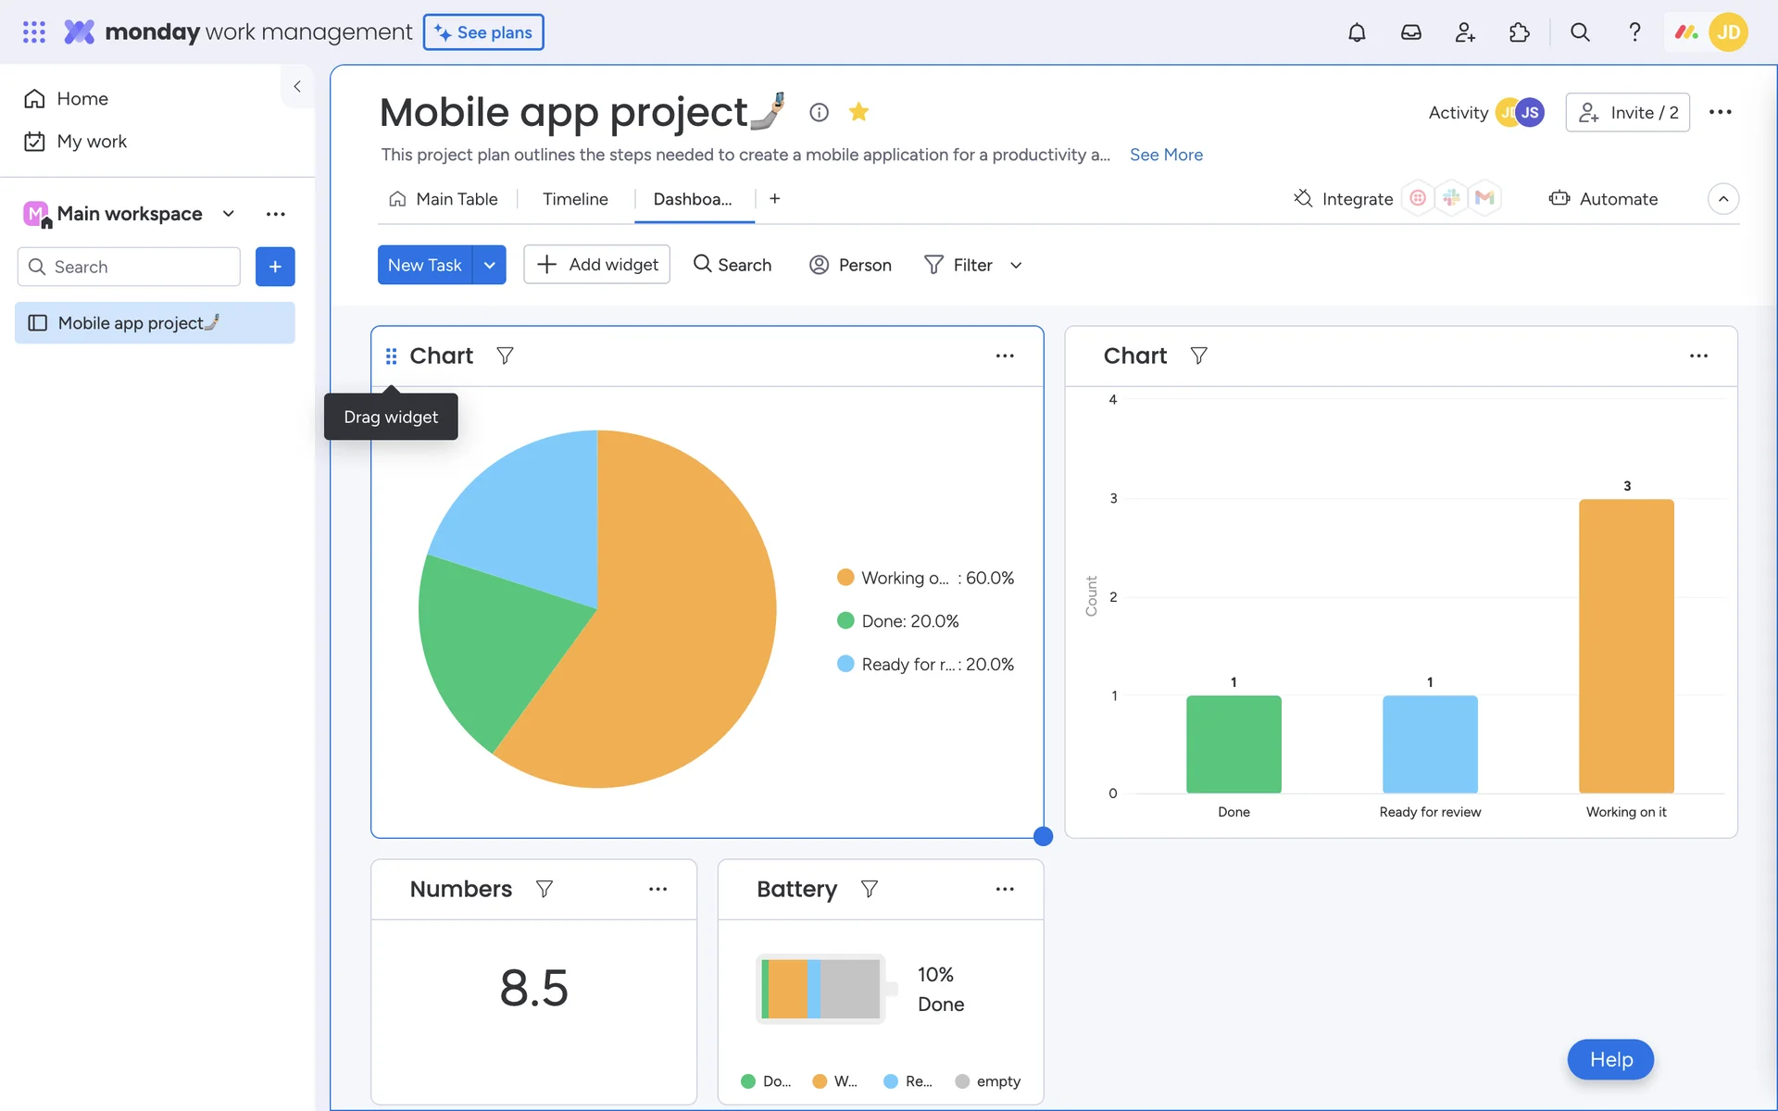Click the Add widget button
The width and height of the screenshot is (1778, 1111).
click(597, 265)
